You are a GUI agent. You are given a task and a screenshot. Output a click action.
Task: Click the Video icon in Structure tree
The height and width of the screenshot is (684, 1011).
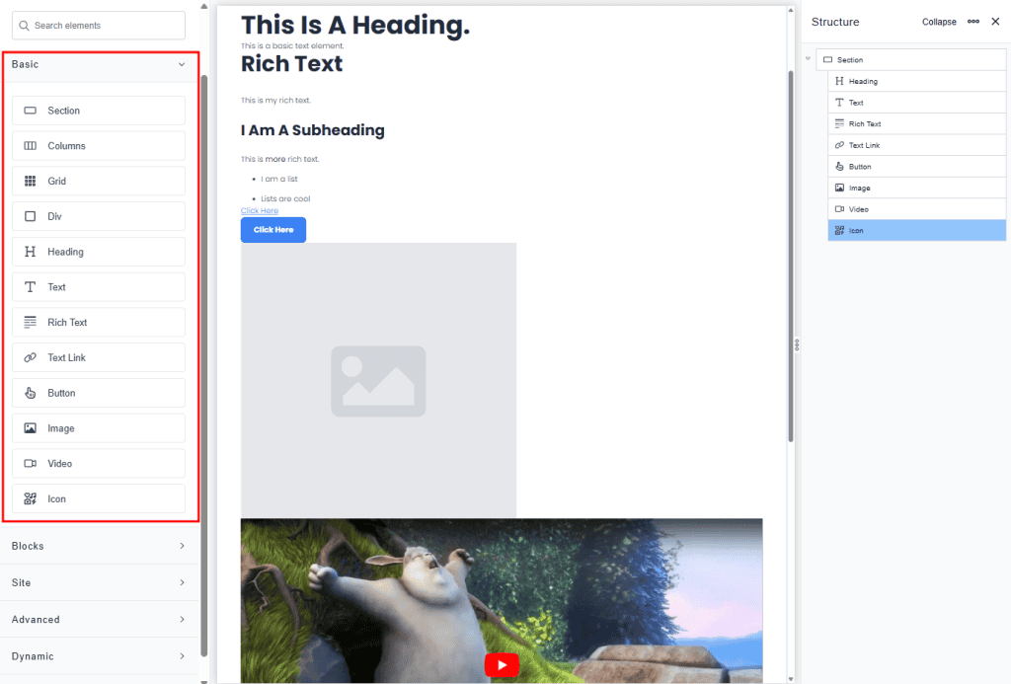pyautogui.click(x=839, y=209)
